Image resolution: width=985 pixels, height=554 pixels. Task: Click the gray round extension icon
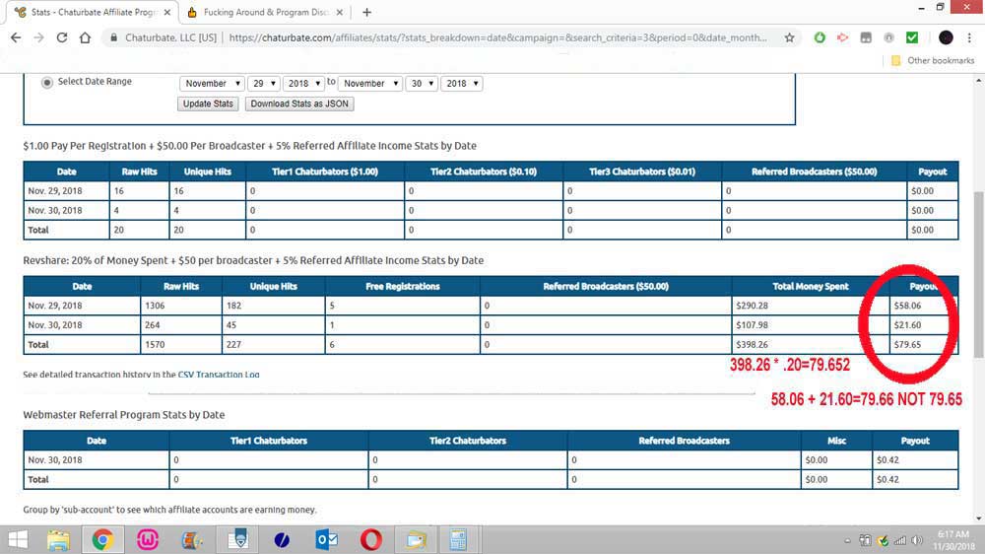pos(888,37)
